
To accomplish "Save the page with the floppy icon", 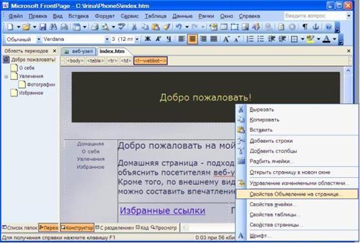I will click(x=42, y=27).
